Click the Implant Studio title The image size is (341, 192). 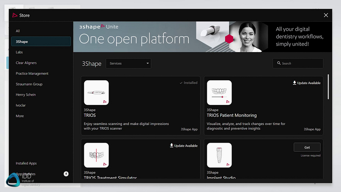(x=221, y=177)
